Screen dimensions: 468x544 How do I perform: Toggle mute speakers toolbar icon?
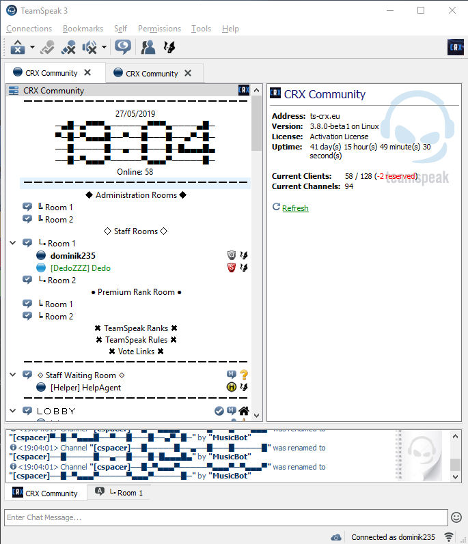[x=90, y=47]
